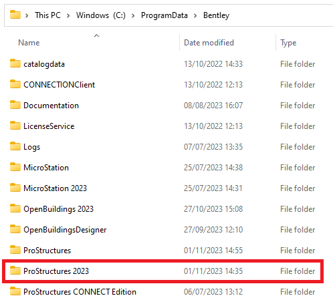This screenshot has height=304, width=333.
Task: Click File folder type in catalogdata row
Action: [298, 64]
